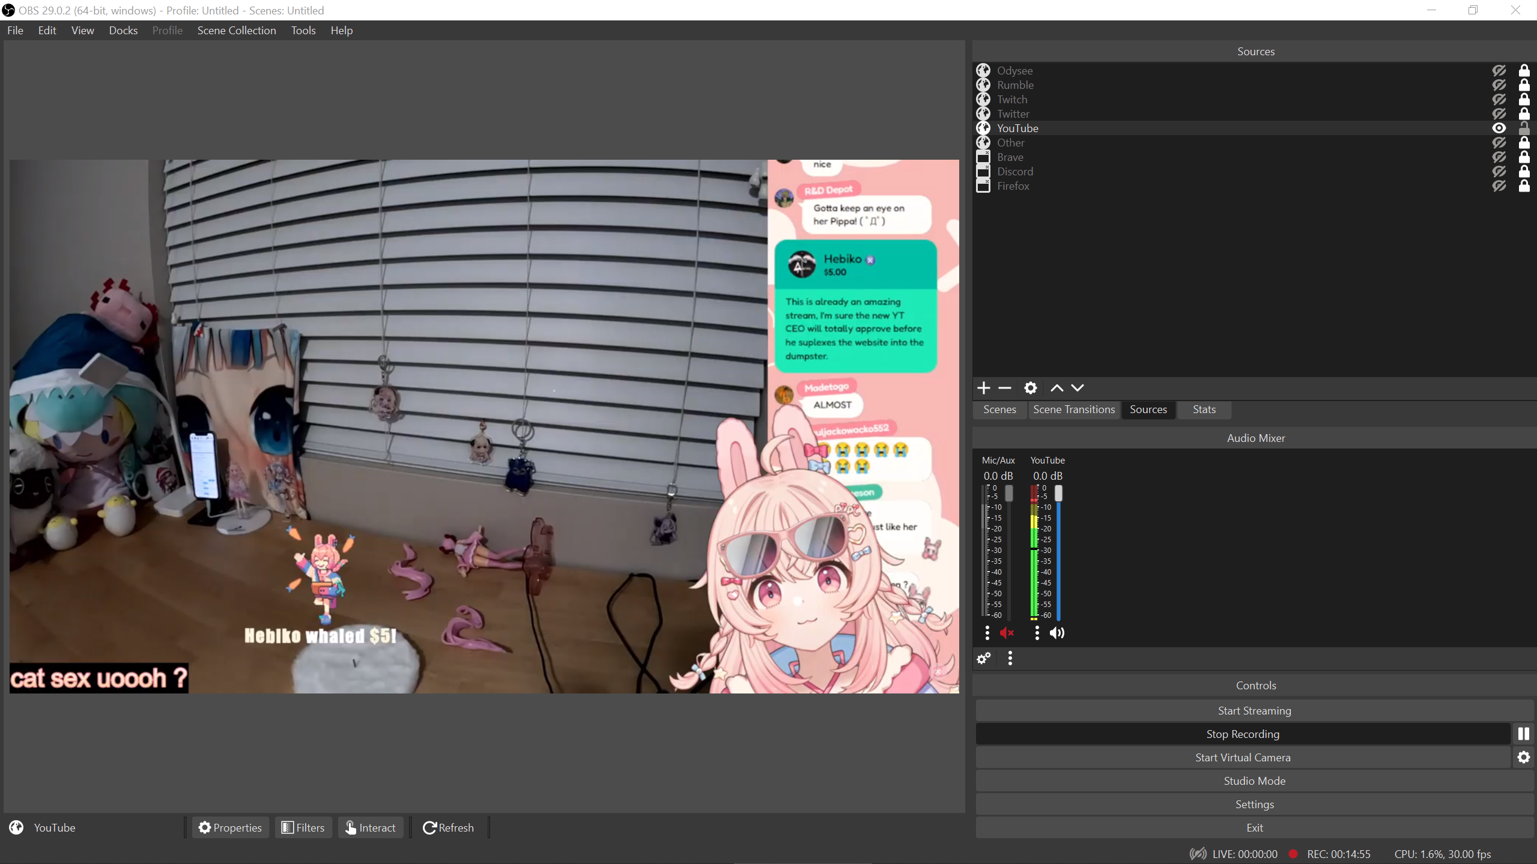Viewport: 1537px width, 864px height.
Task: Click the Brave window capture icon
Action: pos(983,157)
